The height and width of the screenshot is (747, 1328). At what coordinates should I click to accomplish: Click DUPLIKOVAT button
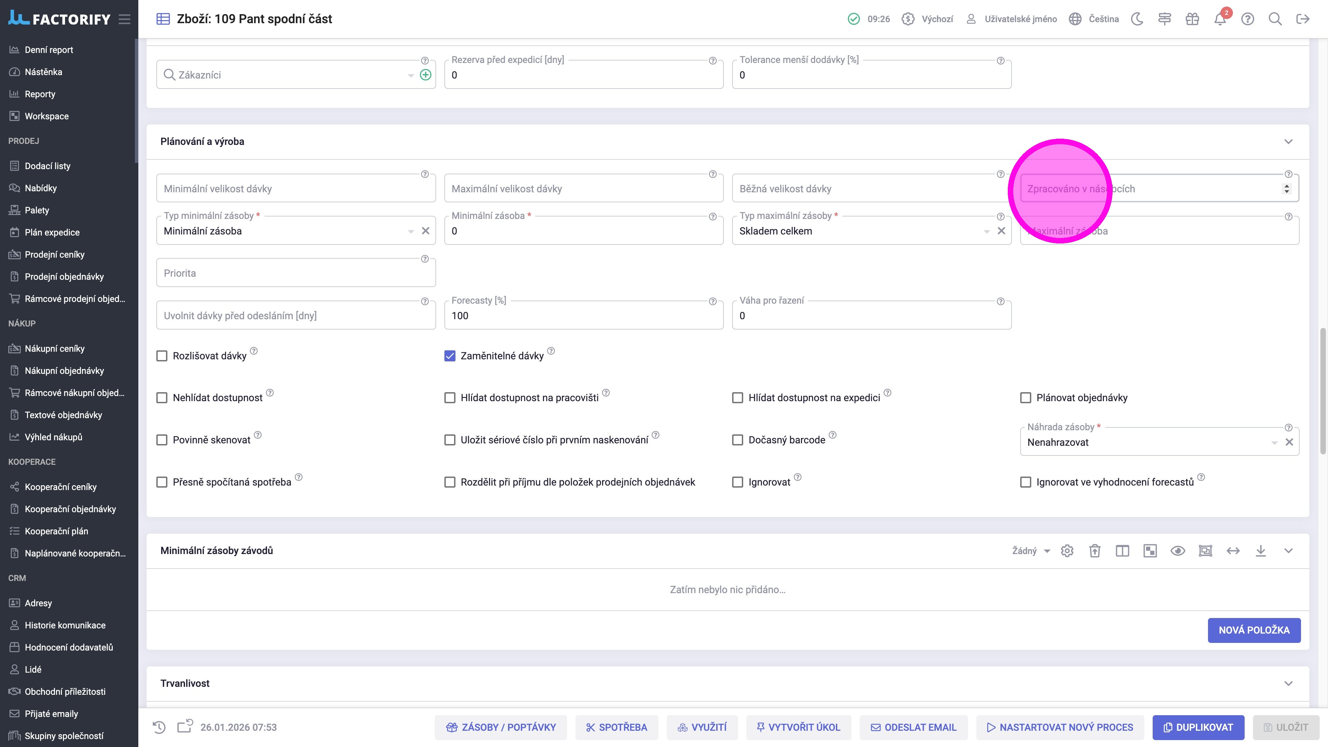[x=1198, y=727]
